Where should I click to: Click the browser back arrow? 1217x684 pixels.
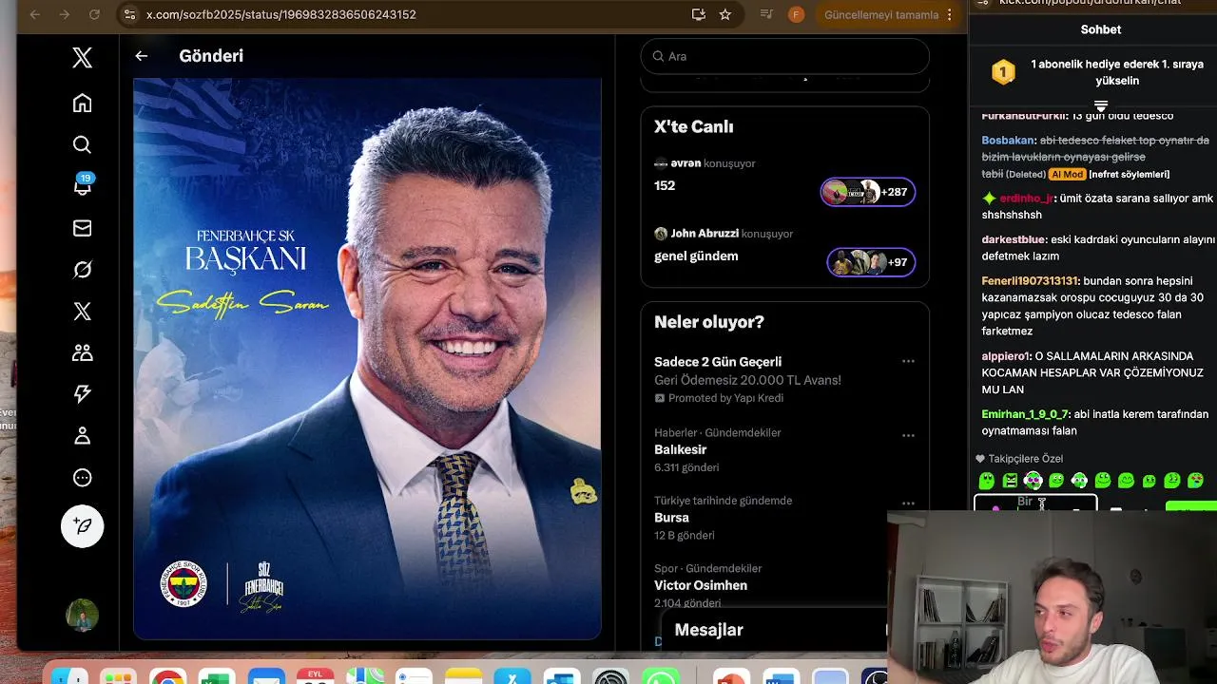[x=35, y=14]
